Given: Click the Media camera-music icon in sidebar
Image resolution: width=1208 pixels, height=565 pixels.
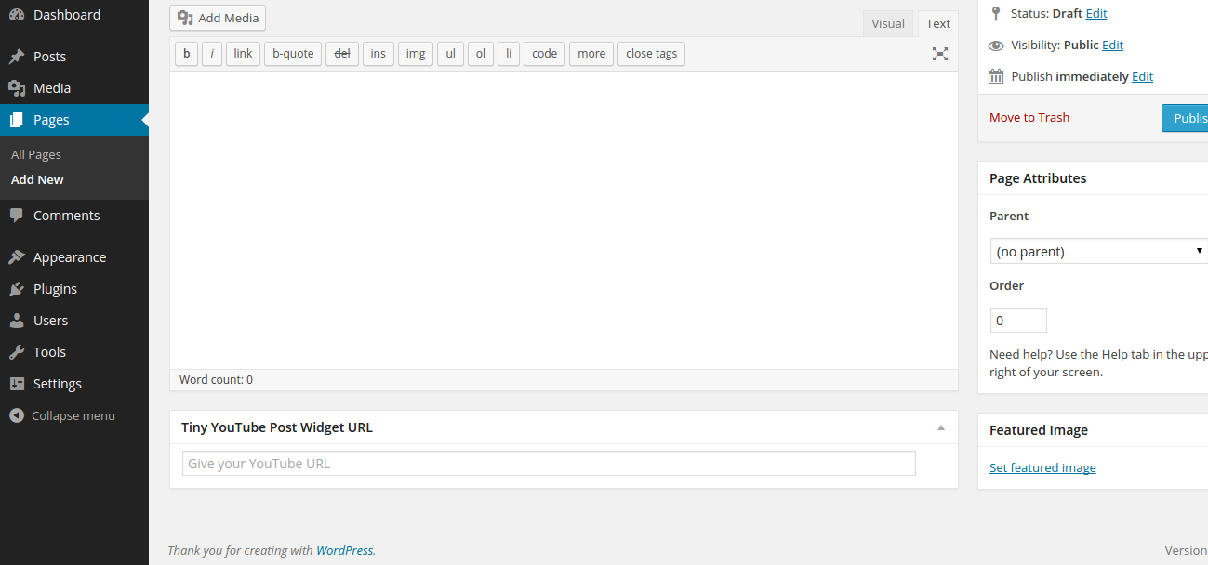Looking at the screenshot, I should tap(17, 88).
